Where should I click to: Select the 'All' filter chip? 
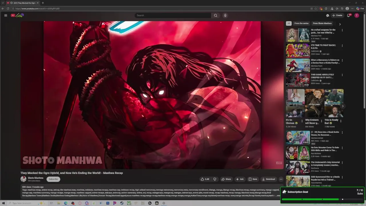point(289,23)
